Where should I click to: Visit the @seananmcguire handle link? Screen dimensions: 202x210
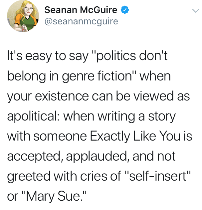[x=81, y=21]
